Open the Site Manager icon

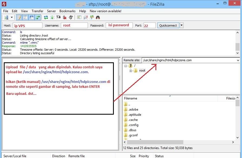[6, 17]
